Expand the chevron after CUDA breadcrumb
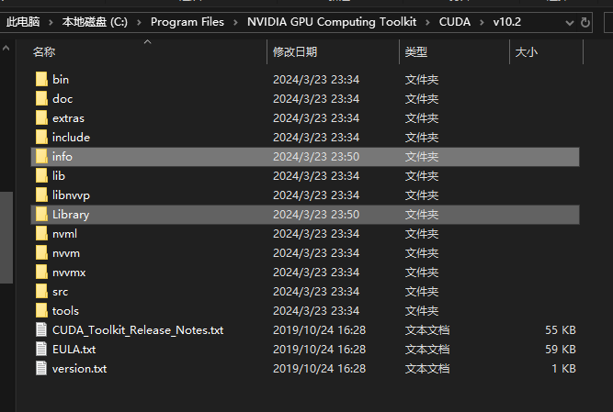The image size is (613, 412). [x=482, y=23]
